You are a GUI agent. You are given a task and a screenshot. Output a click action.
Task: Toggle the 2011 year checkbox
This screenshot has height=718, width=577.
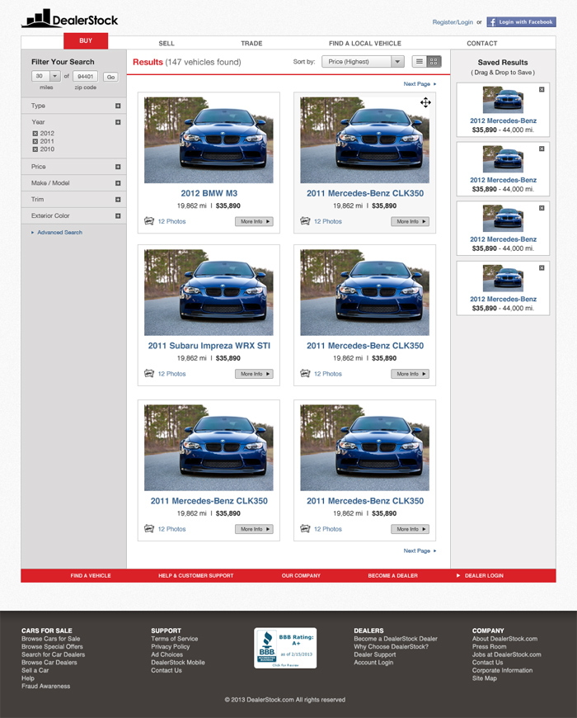point(35,141)
